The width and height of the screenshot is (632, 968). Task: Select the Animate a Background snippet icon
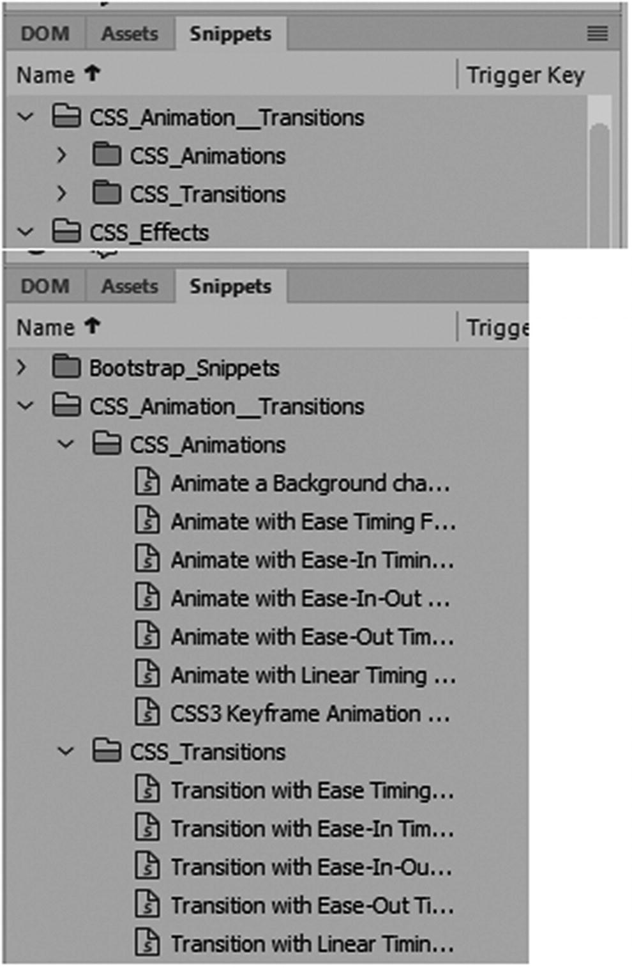(x=147, y=484)
